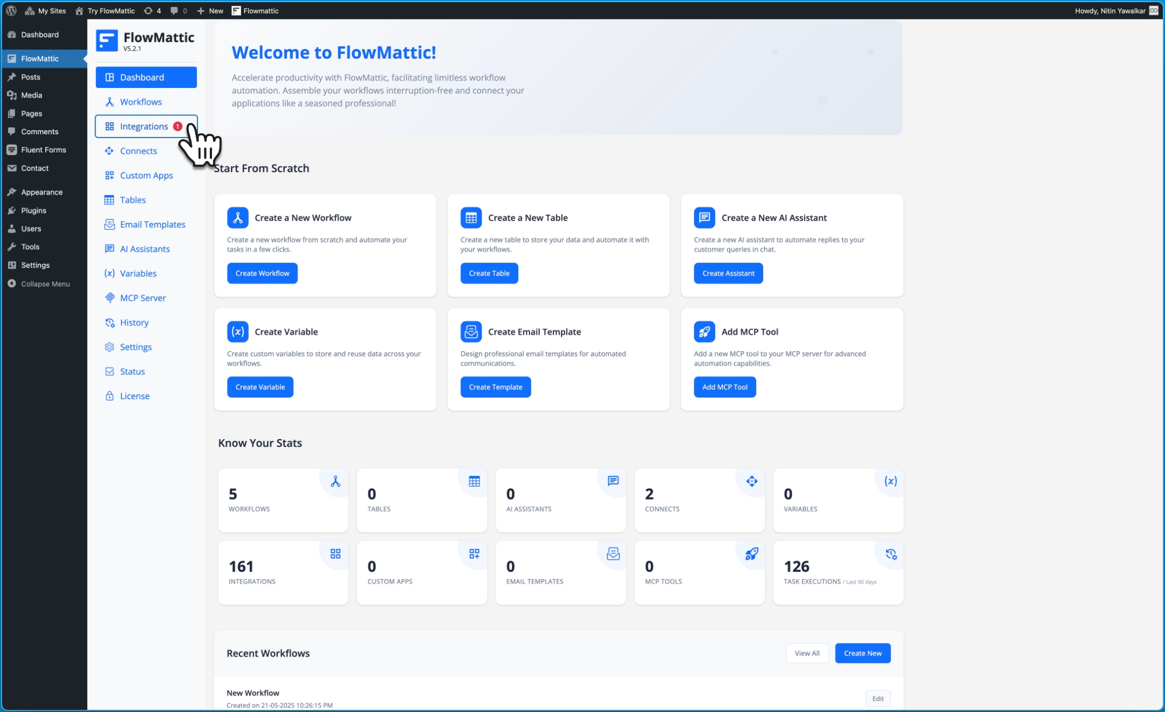The image size is (1165, 712).
Task: Open Integrations in FlowMattic sidebar
Action: click(x=146, y=126)
